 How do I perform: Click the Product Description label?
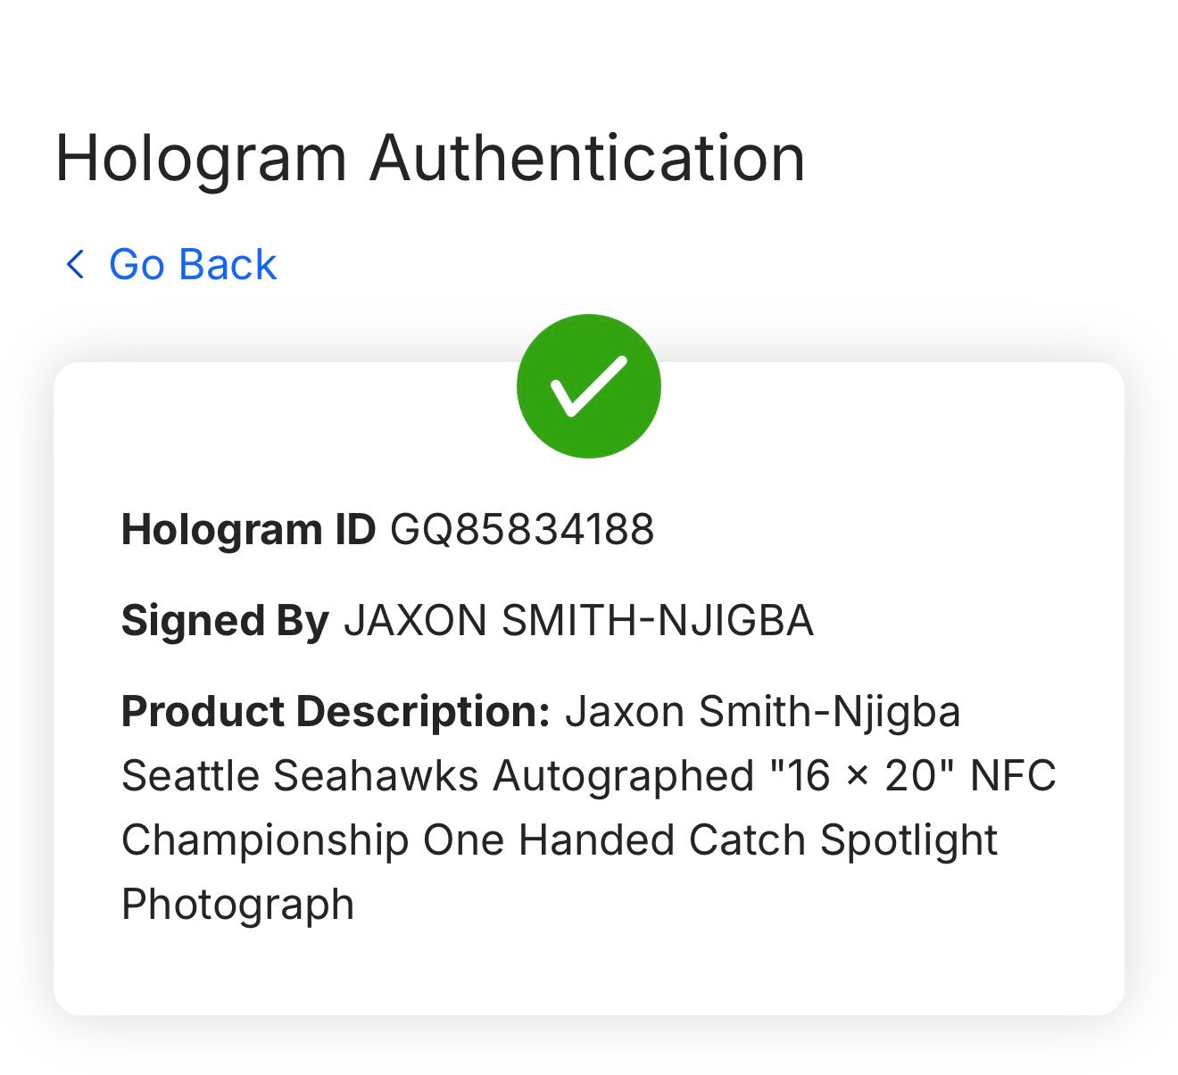336,712
